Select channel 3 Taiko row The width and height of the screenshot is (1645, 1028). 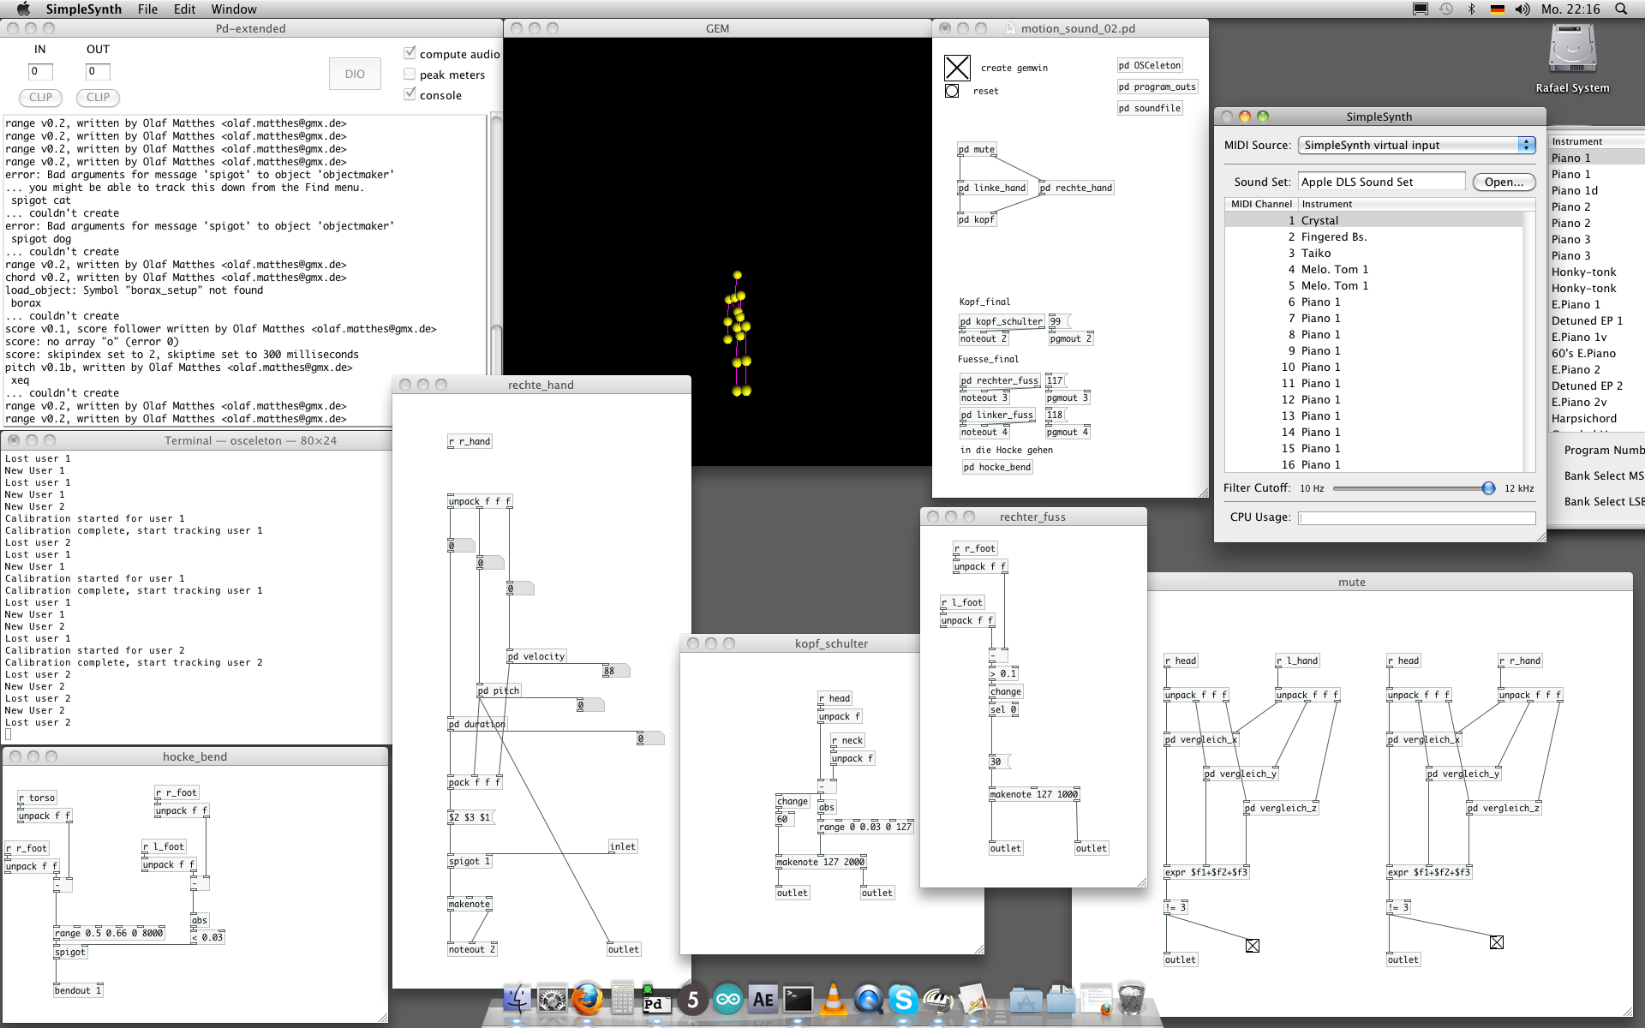click(x=1373, y=253)
